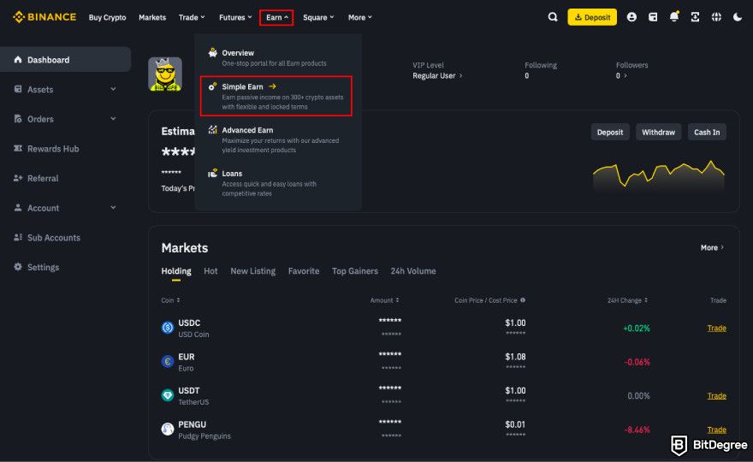Image resolution: width=753 pixels, height=462 pixels.
Task: Click the Withdraw button
Action: point(658,132)
